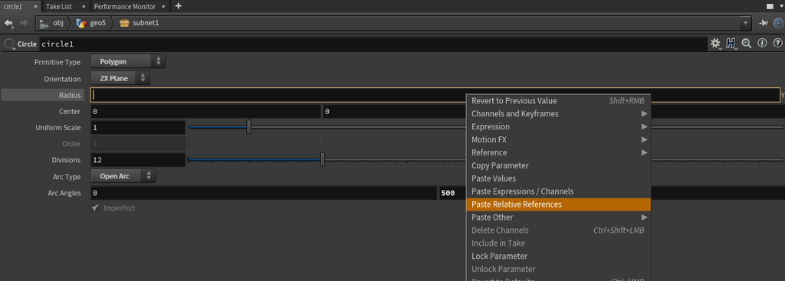The image size is (785, 281).
Task: Click the blue follow-selection target icon
Action: (779, 23)
